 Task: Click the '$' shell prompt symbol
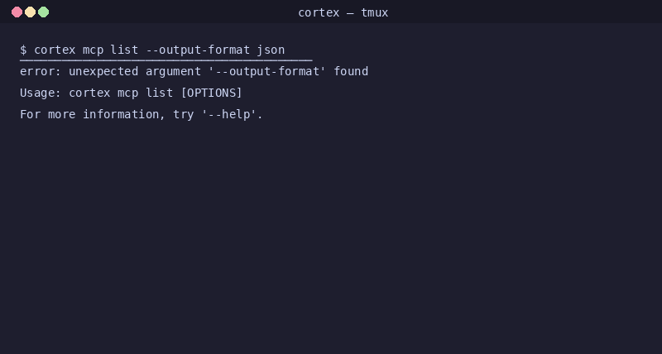coord(23,50)
